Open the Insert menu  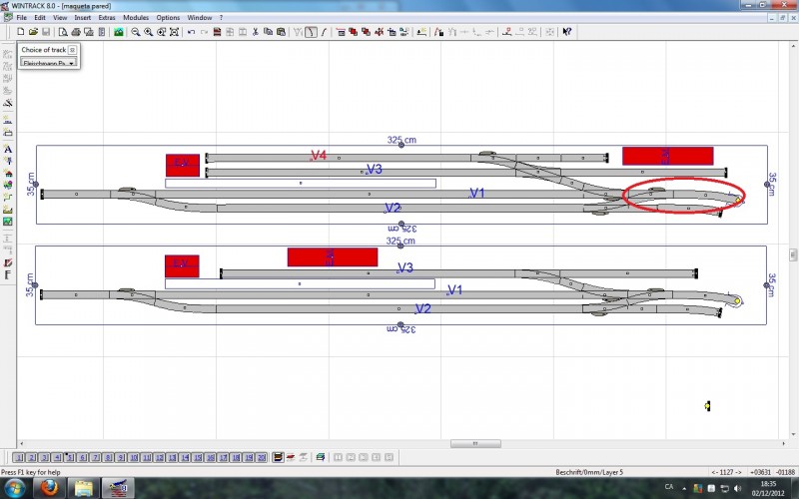82,17
